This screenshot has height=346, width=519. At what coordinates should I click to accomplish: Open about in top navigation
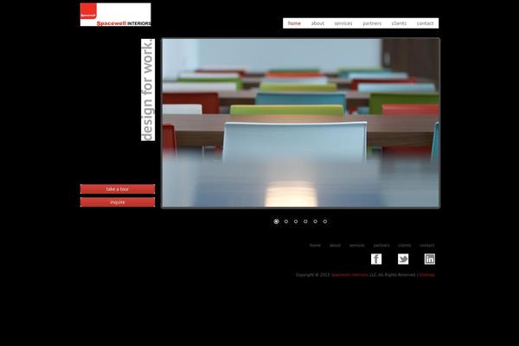click(317, 23)
